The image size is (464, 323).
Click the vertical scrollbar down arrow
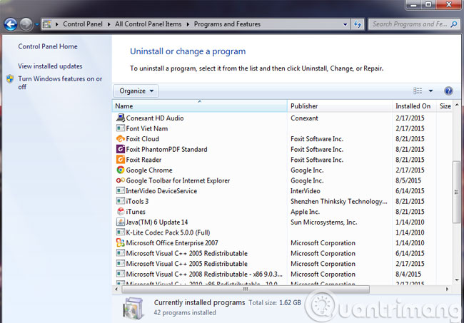tap(457, 280)
